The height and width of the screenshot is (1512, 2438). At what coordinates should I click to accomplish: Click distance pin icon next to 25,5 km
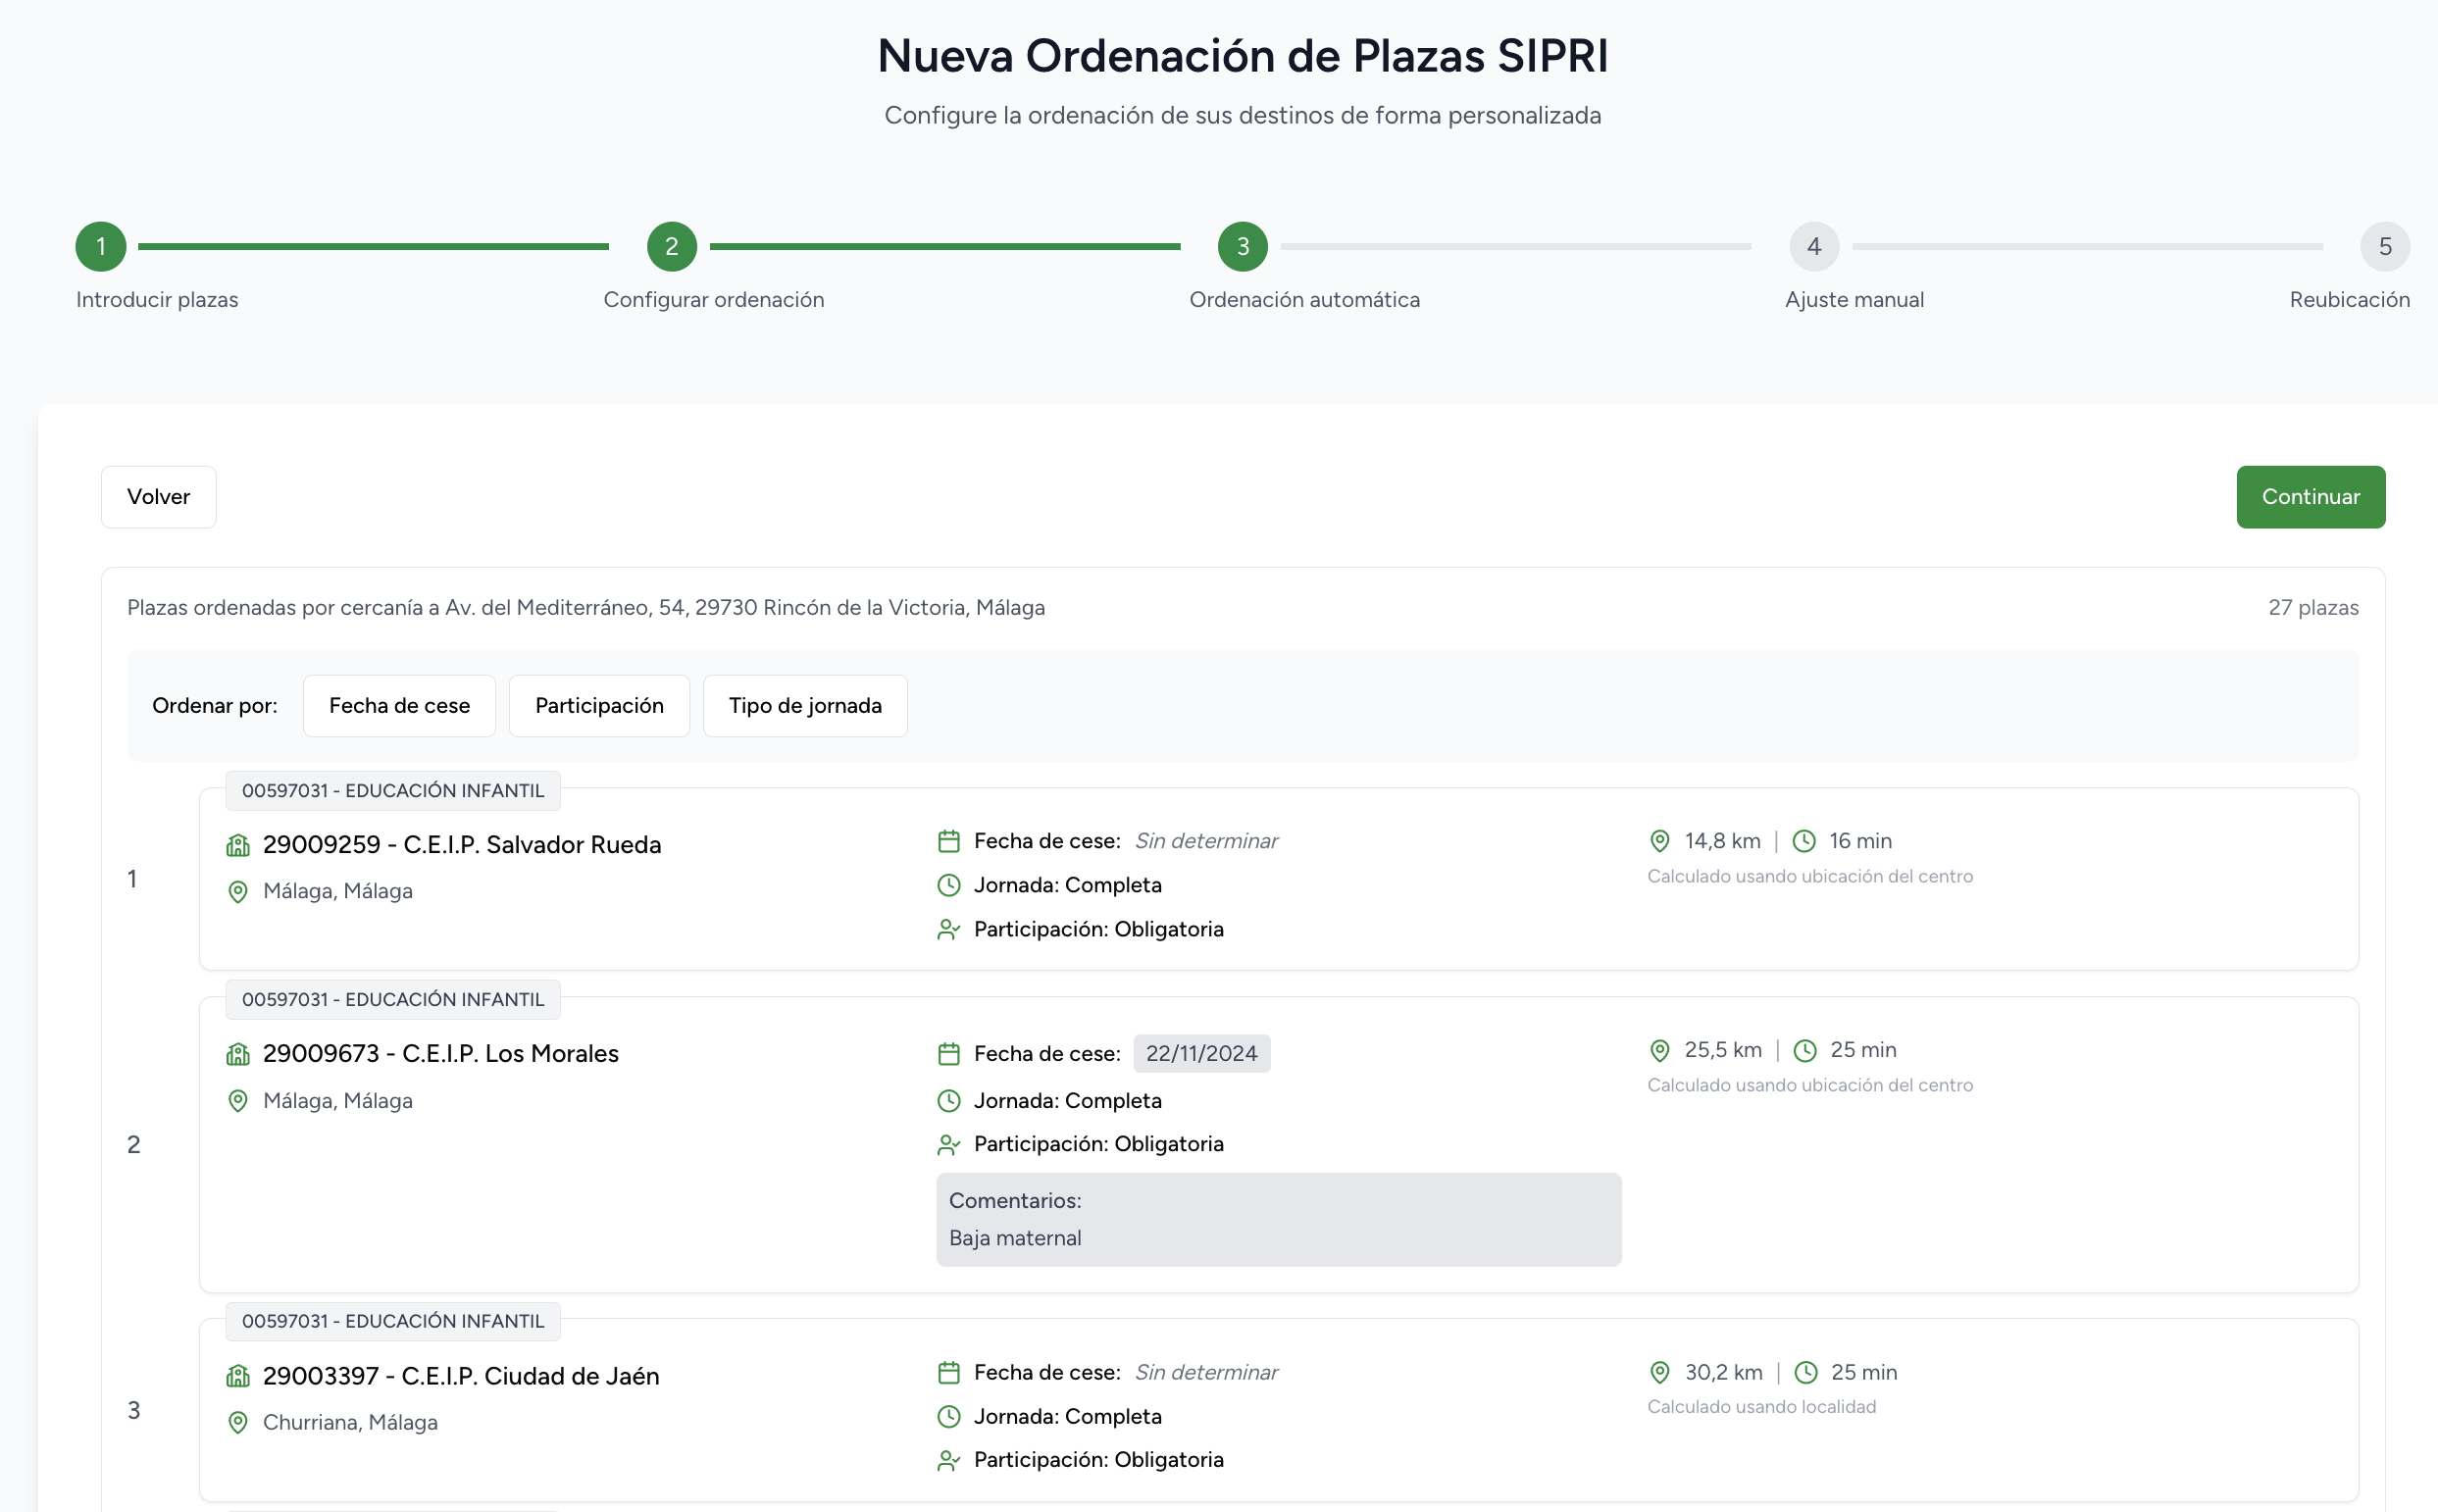1660,1051
